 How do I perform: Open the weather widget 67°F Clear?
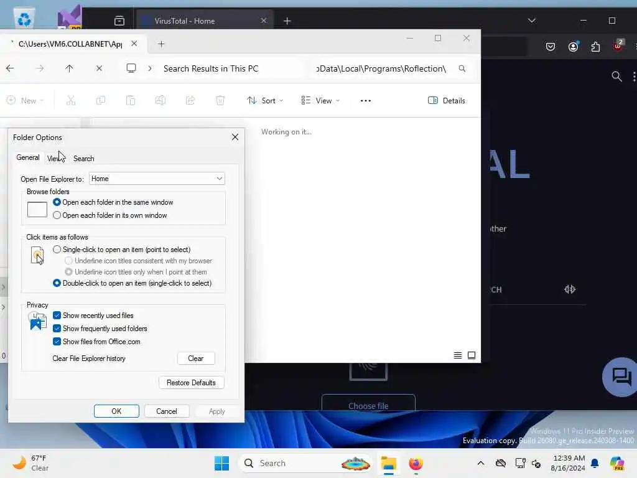pyautogui.click(x=30, y=463)
